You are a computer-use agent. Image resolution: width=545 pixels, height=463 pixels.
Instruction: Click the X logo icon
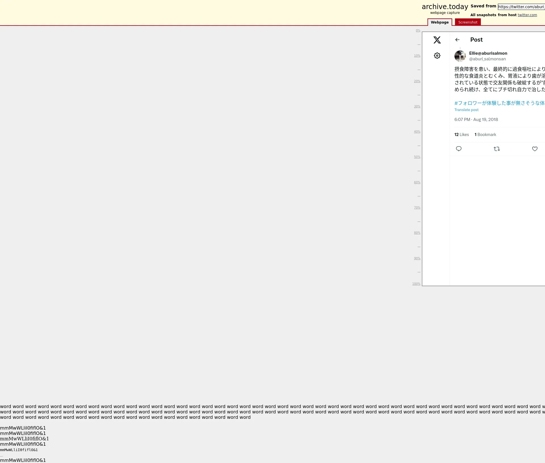click(x=437, y=40)
